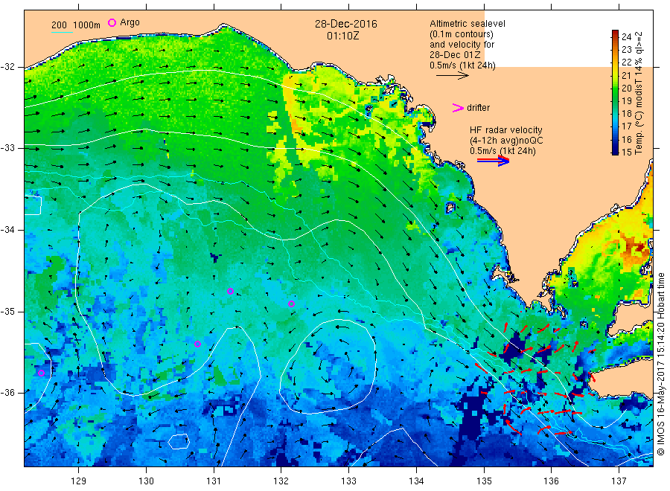Click the '1000m' isobath legend label
The image size is (670, 491).
86,25
